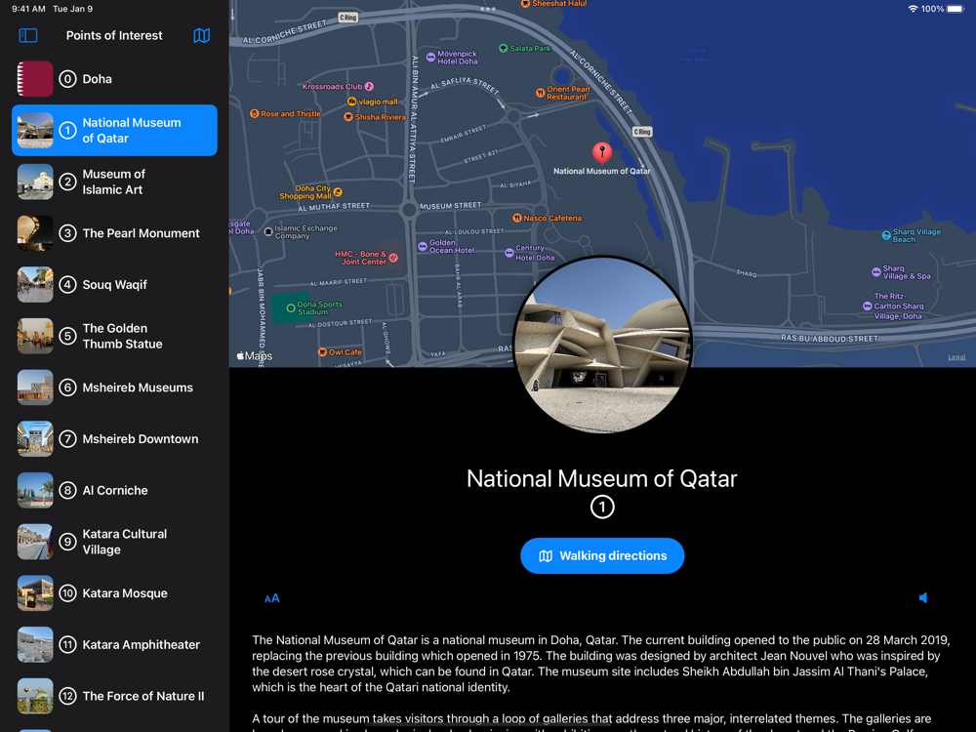Select Doha in Points of Interest
976x732 pixels.
(114, 79)
